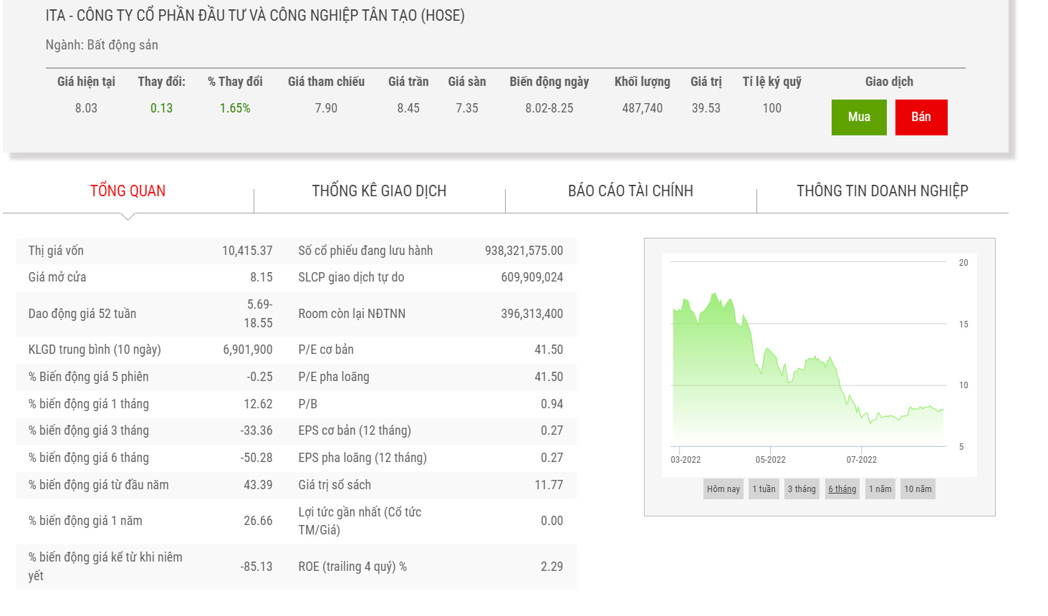The height and width of the screenshot is (616, 1048).
Task: Select the Thị giá vốn row label
Action: [56, 251]
